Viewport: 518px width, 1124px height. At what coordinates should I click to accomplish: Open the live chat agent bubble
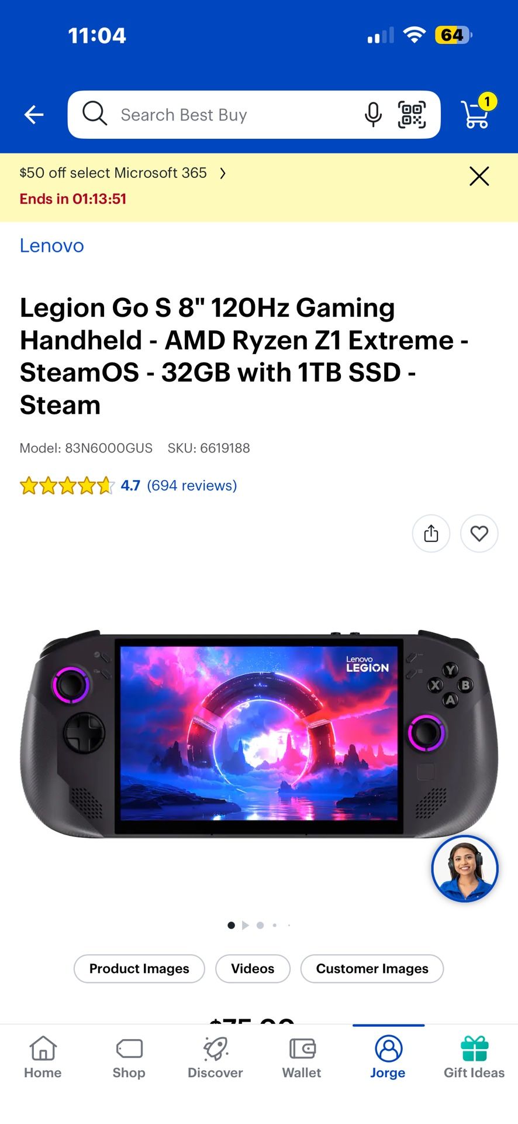point(465,869)
